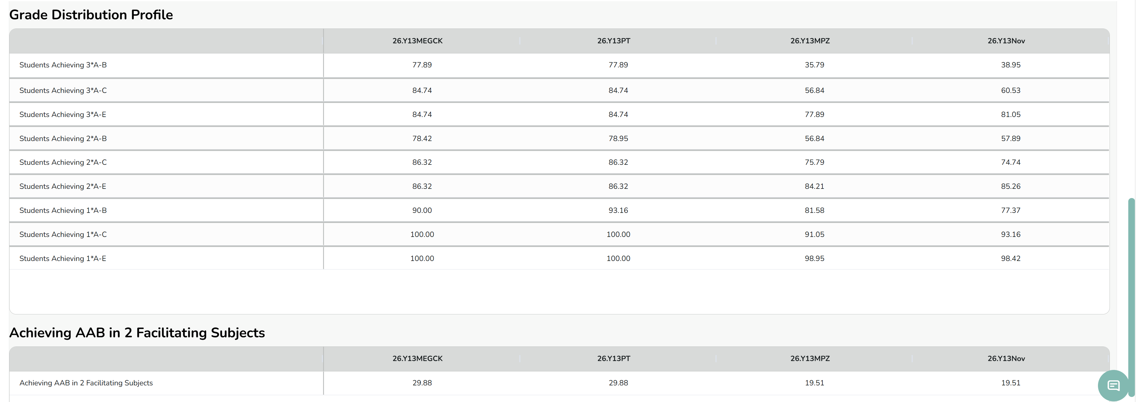1136x402 pixels.
Task: Click Students Achieving 3*A-E row label
Action: [63, 115]
